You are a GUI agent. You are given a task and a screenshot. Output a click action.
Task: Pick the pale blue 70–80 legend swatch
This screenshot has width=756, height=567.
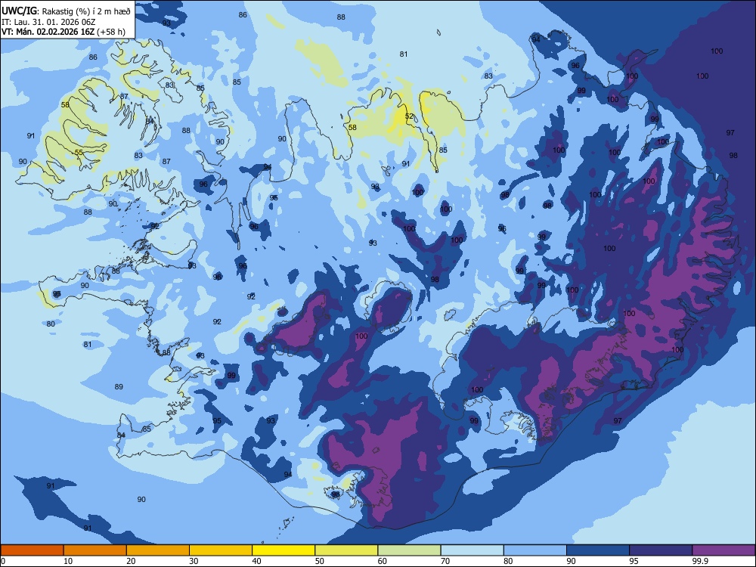click(472, 550)
